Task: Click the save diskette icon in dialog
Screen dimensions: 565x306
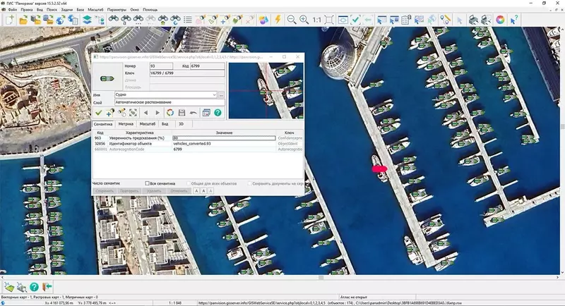Action: pos(182,113)
